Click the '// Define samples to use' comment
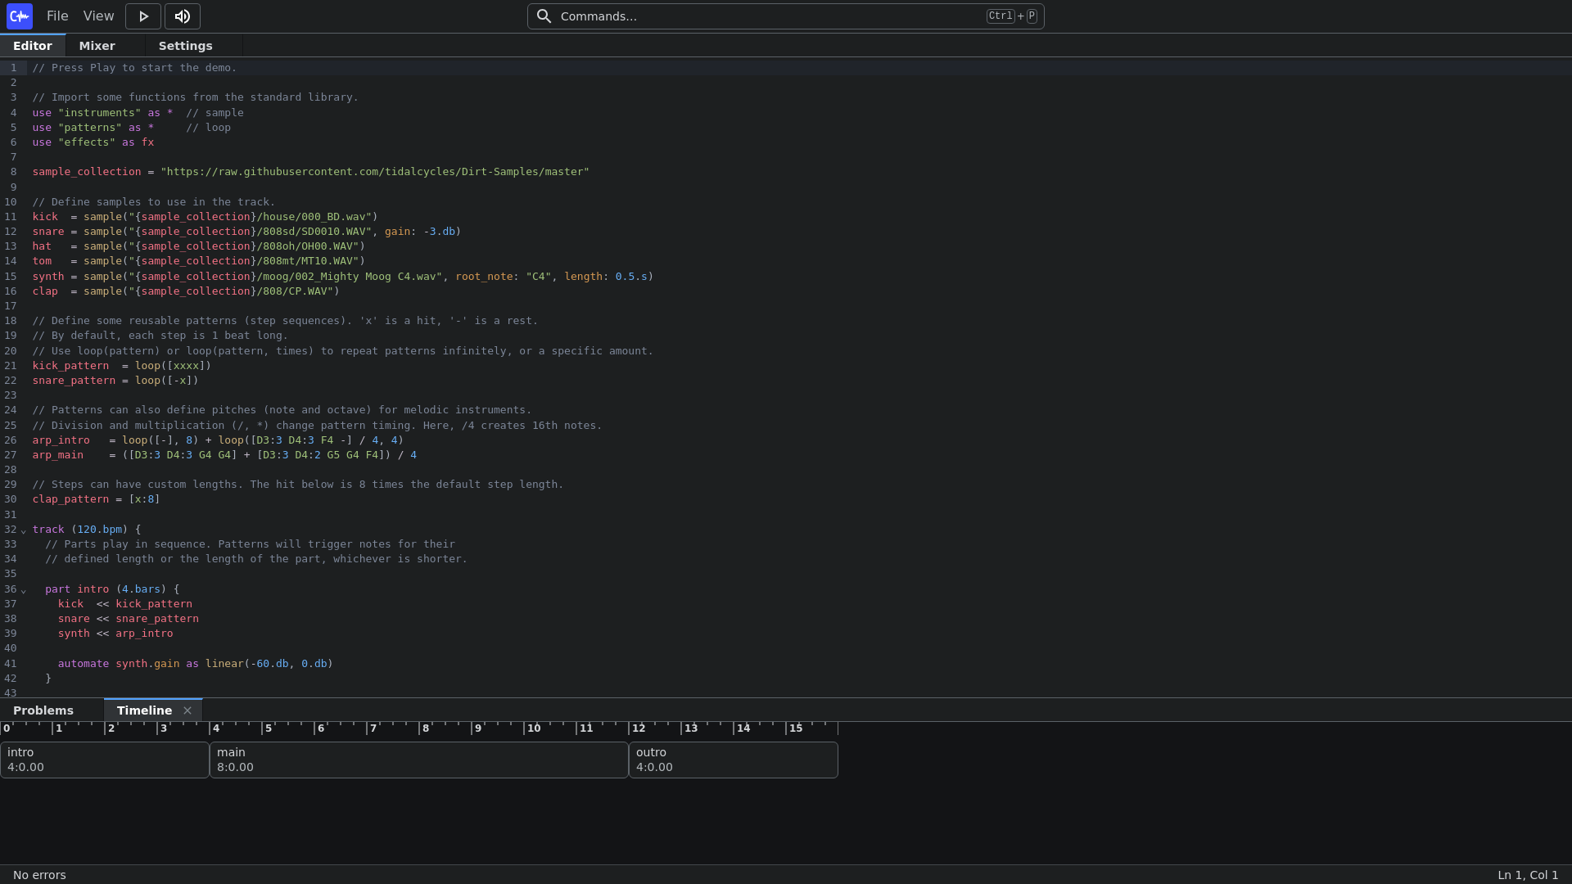1572x884 pixels. 154,202
